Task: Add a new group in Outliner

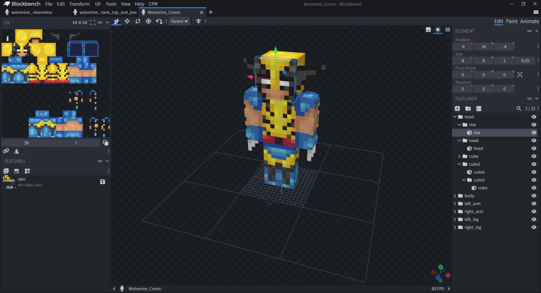Action: (468, 108)
